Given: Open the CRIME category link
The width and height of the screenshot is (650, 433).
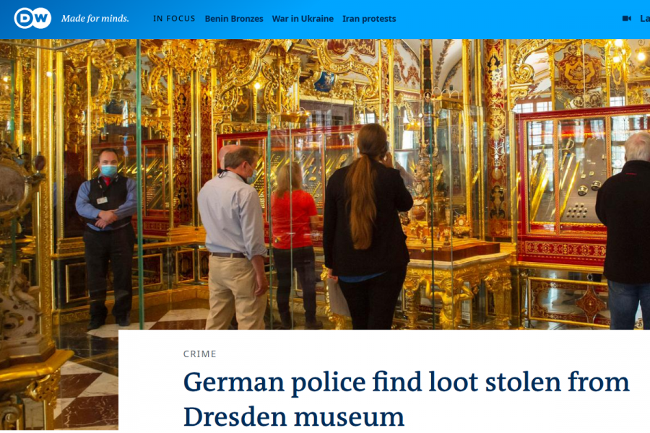Looking at the screenshot, I should 200,354.
